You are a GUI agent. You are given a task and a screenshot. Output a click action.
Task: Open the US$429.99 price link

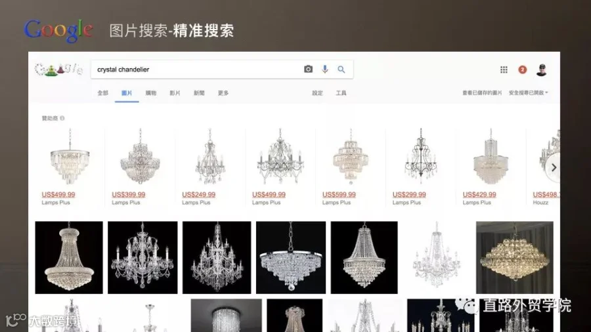(479, 195)
